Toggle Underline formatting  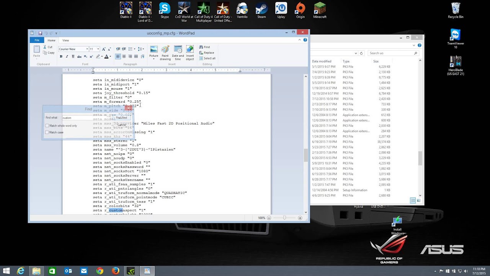(73, 56)
